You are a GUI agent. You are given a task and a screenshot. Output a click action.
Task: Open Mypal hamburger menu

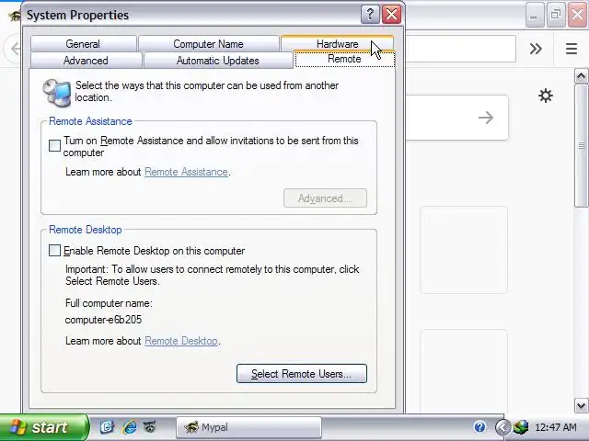(x=572, y=49)
